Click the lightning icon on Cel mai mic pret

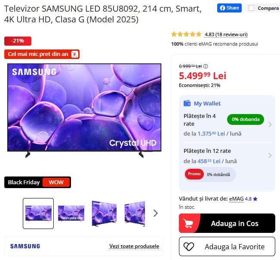[x=75, y=54]
